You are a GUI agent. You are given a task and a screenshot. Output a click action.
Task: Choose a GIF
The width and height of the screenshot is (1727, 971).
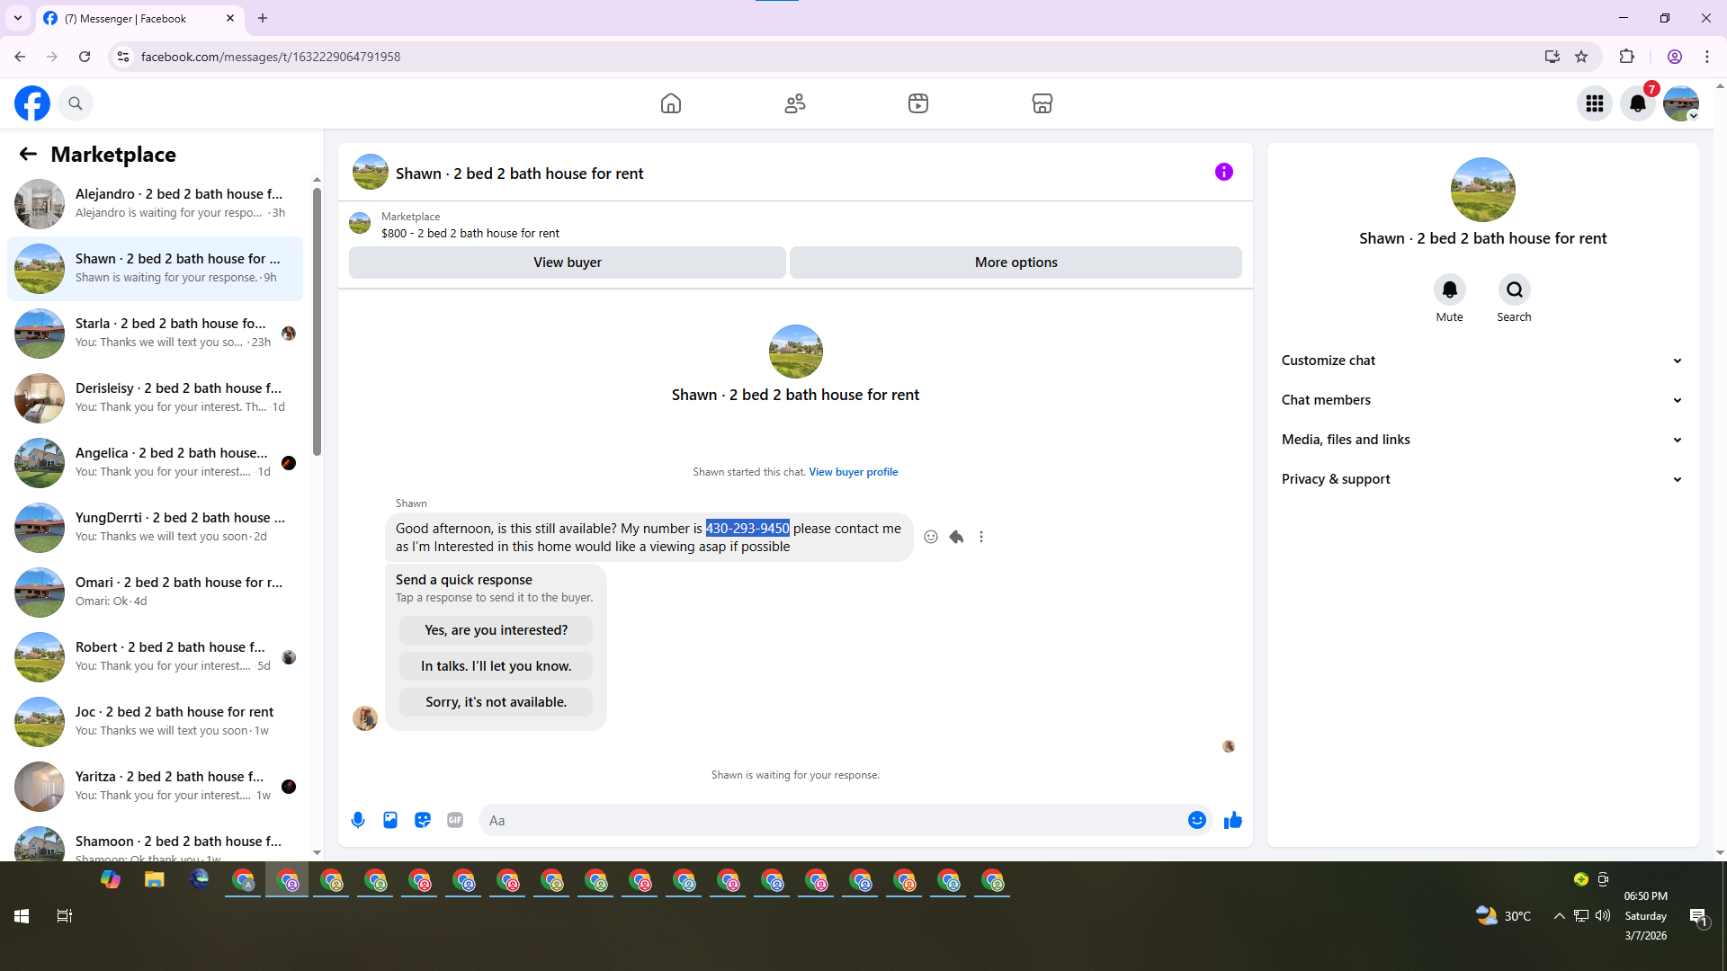pyautogui.click(x=455, y=820)
